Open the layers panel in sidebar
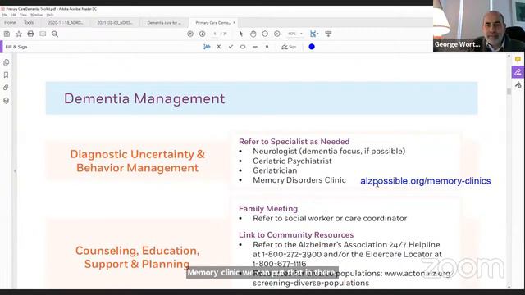The height and width of the screenshot is (295, 525). pyautogui.click(x=6, y=100)
